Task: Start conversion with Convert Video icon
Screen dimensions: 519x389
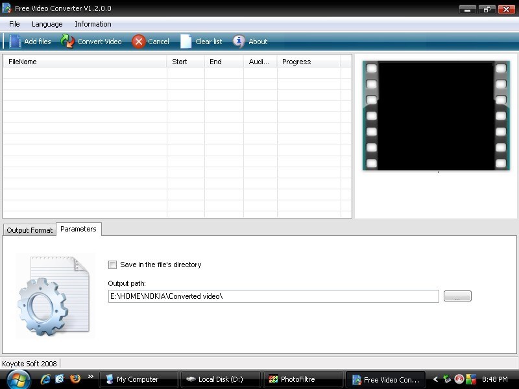Action: pos(67,41)
